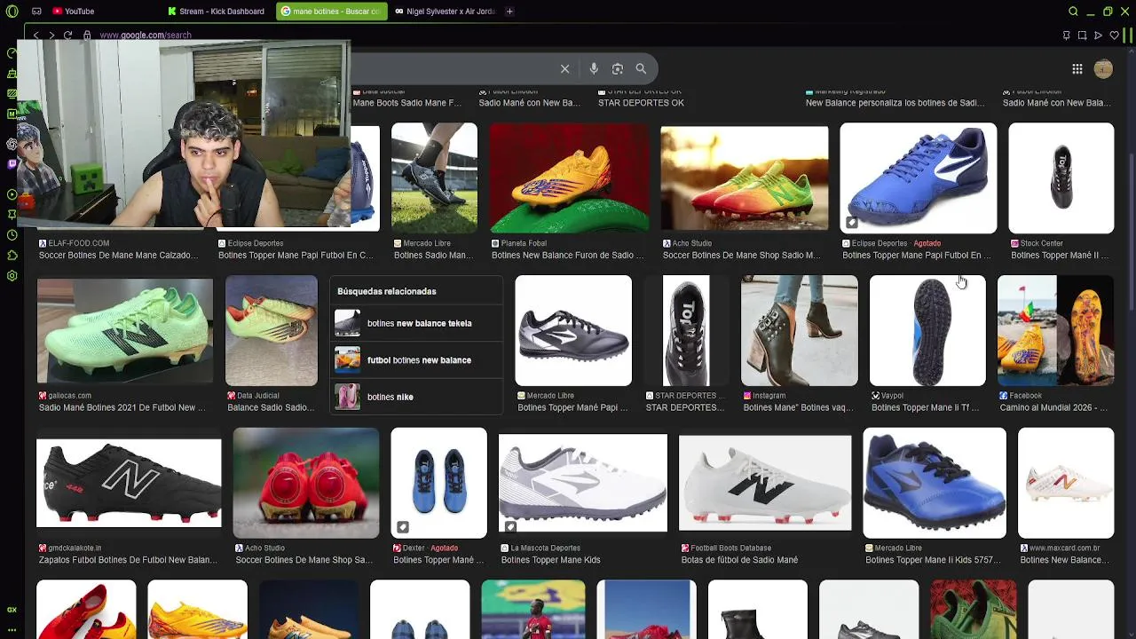View site security padlock info
This screenshot has height=639, width=1136.
[87, 35]
